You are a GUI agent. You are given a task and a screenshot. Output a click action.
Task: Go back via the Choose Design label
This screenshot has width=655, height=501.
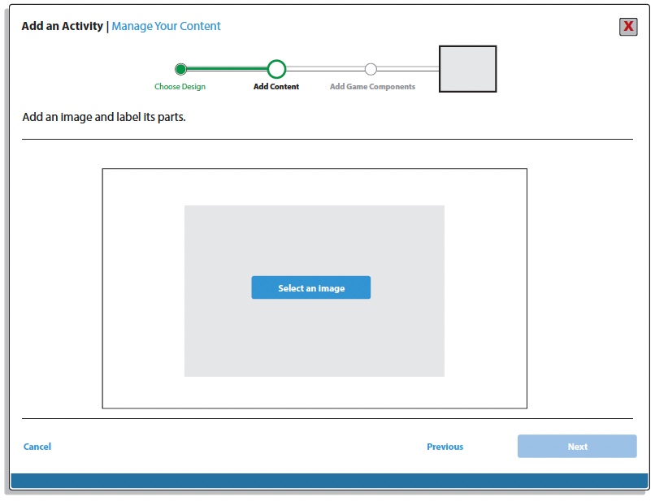180,87
